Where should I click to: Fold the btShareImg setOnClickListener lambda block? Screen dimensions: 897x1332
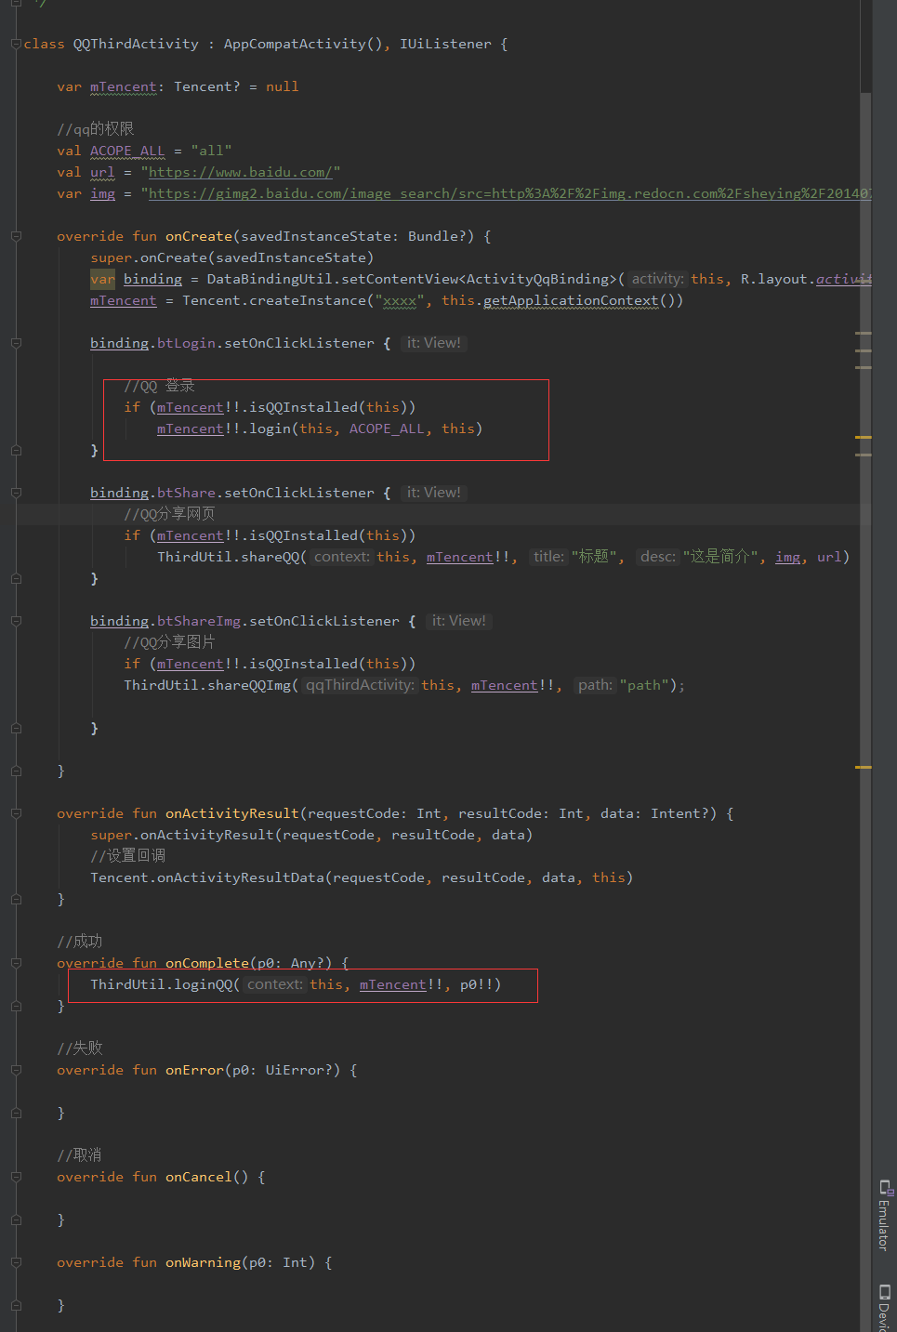[x=16, y=621]
